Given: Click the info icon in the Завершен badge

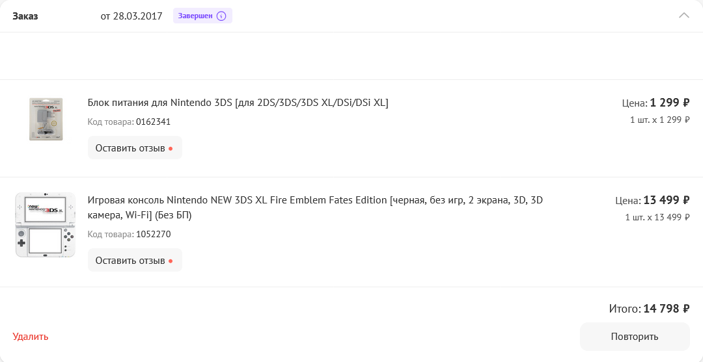Looking at the screenshot, I should coord(221,16).
